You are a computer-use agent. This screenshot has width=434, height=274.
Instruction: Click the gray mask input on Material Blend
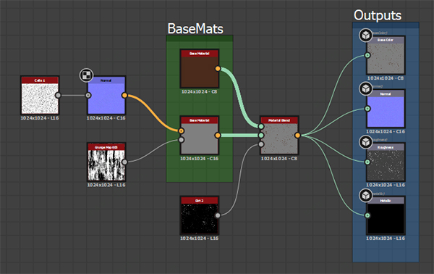click(261, 144)
